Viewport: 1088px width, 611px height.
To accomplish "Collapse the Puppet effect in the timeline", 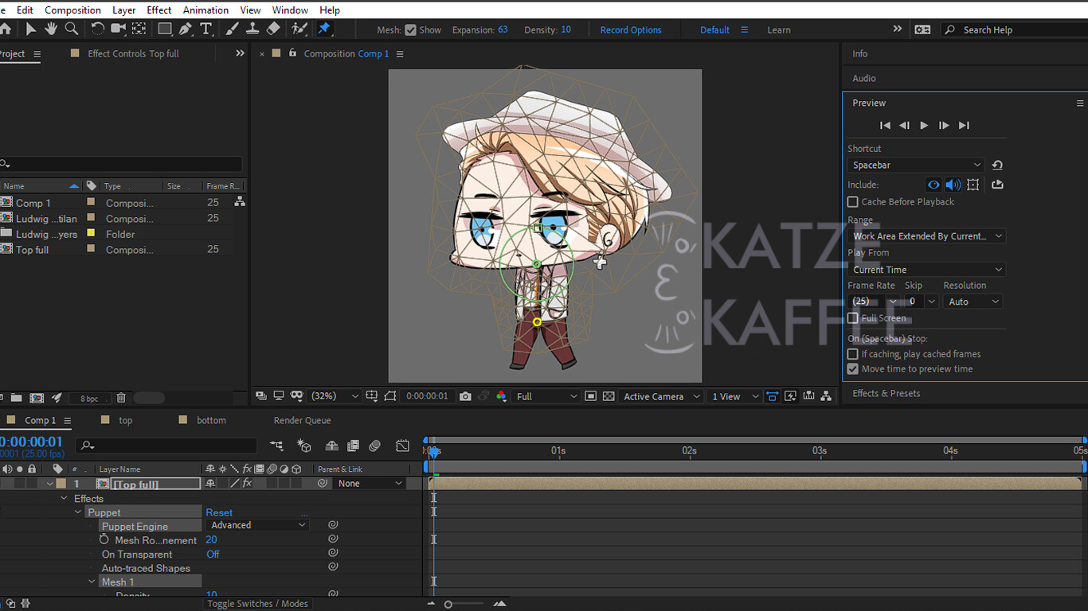I will [78, 512].
